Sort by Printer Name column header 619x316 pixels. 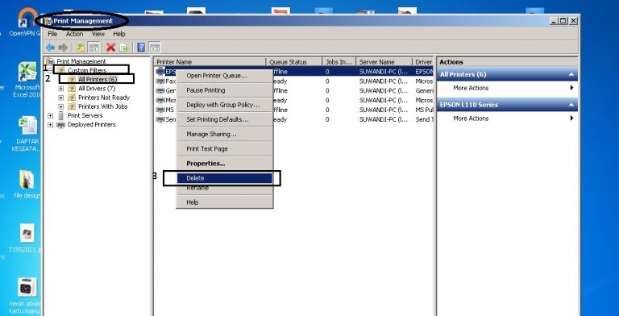(x=210, y=62)
